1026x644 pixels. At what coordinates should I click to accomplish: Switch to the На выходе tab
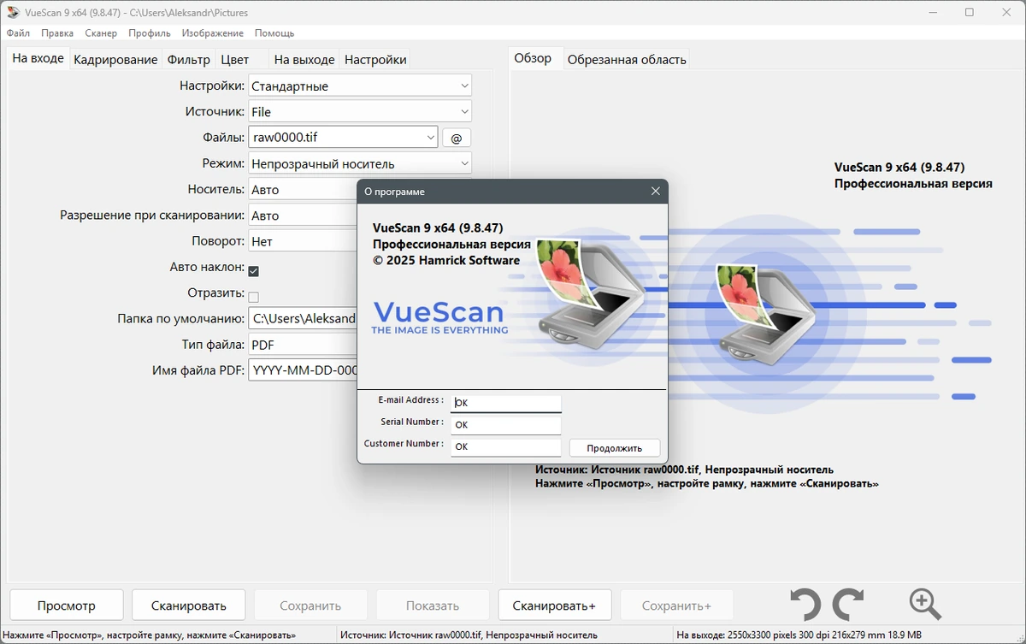coord(304,59)
